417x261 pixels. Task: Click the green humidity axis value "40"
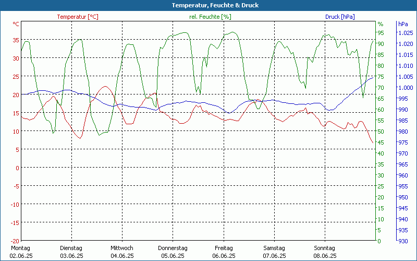(x=381, y=153)
